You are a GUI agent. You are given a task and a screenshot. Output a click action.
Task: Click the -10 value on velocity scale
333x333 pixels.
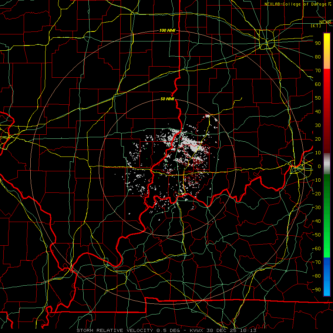click(317, 180)
